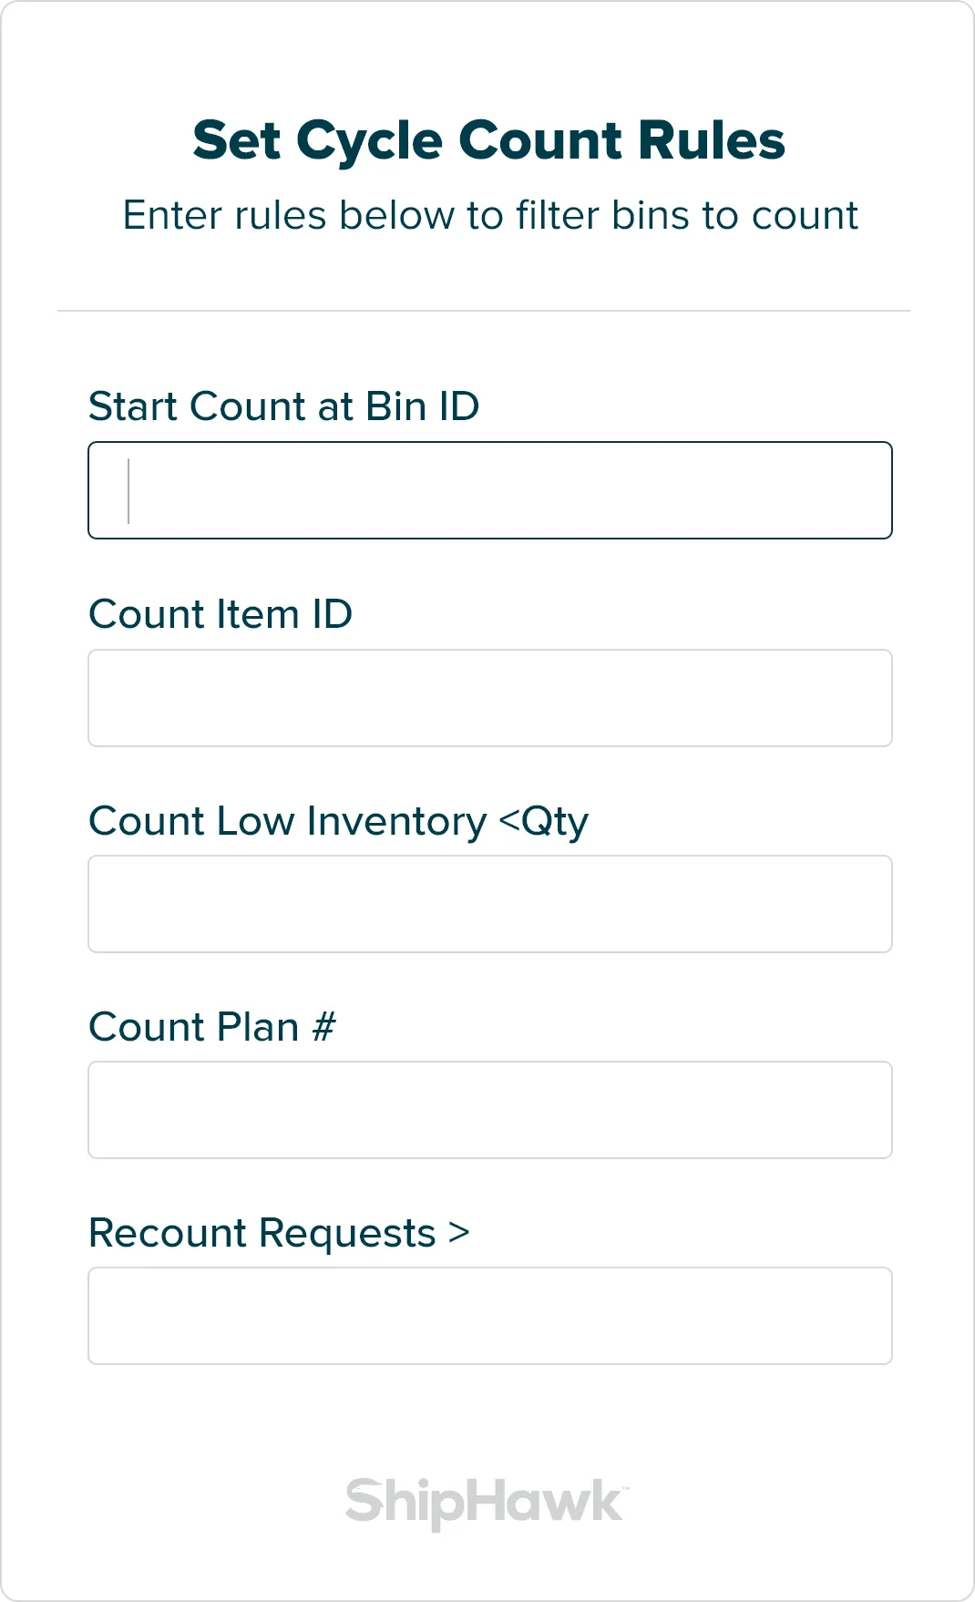Click the horizontal divider line below the subtitle
This screenshot has width=975, height=1602.
coord(483,311)
